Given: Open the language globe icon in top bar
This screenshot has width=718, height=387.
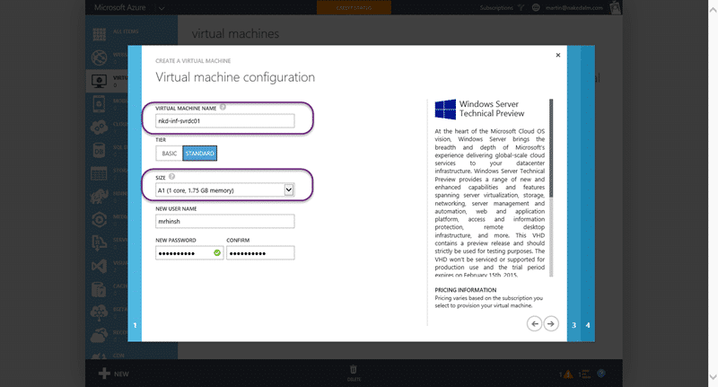Looking at the screenshot, I should (536, 7).
